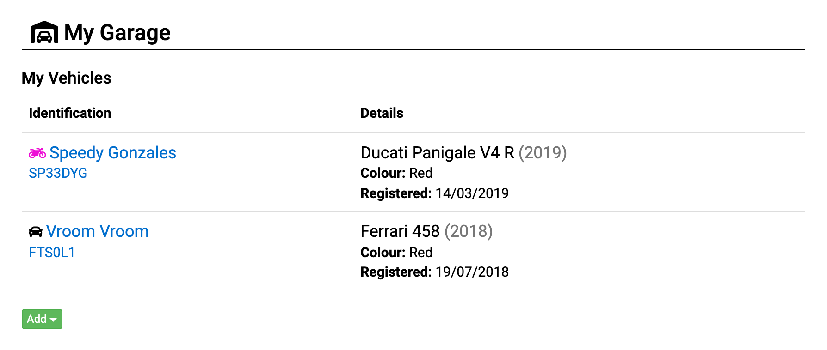Click Colour: Red under the Ferrari
This screenshot has width=827, height=350.
click(396, 253)
